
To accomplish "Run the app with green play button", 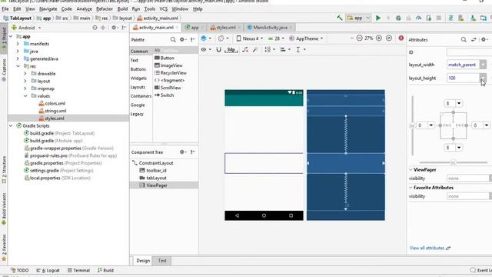I will [378, 18].
